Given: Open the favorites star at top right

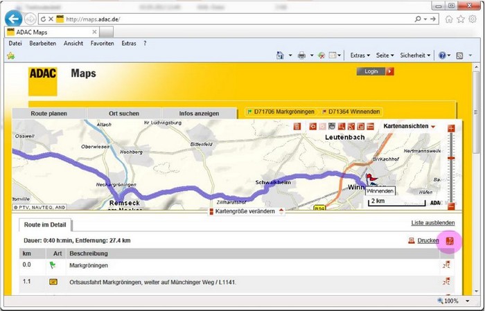Looking at the screenshot, I should 461,19.
